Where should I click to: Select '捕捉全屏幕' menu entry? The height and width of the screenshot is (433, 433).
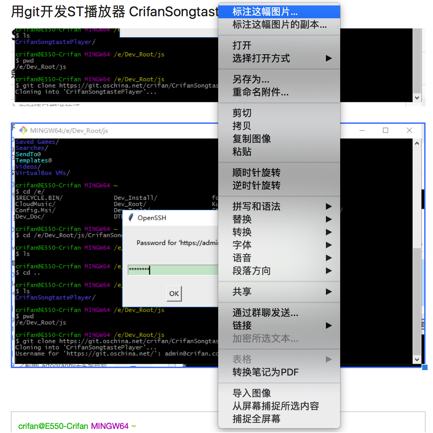[x=279, y=419]
